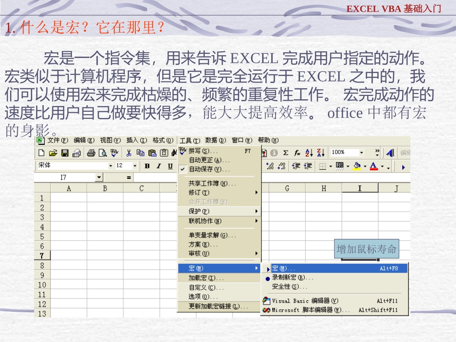Click the blue letter A toolbar icon

pyautogui.click(x=390, y=153)
